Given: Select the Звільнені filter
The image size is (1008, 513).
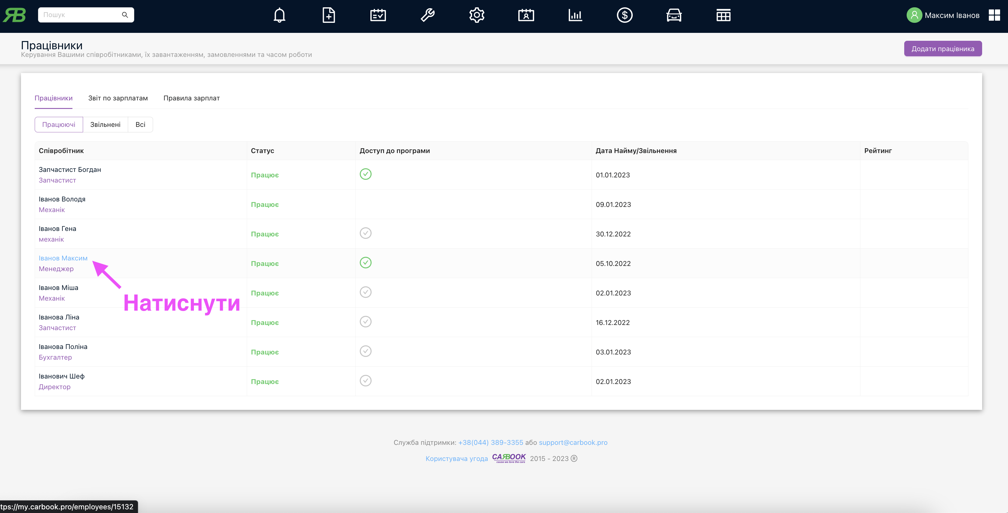Looking at the screenshot, I should point(105,124).
